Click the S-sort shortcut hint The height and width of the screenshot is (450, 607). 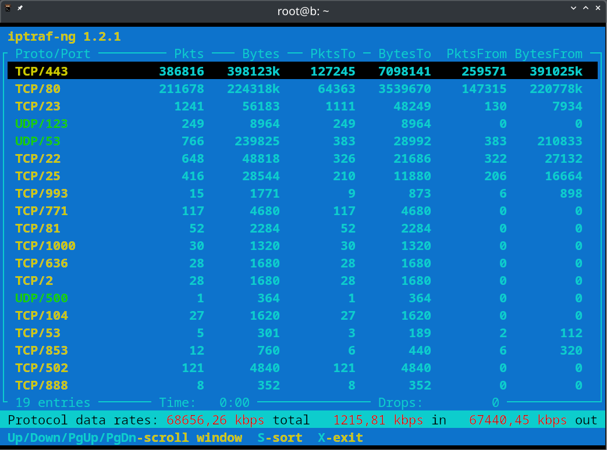tap(280, 438)
